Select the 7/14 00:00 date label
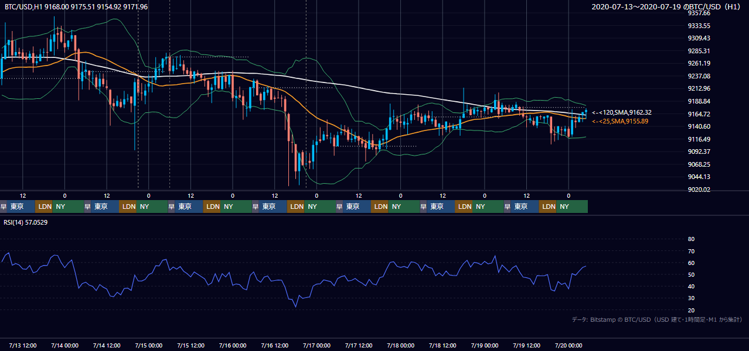Viewport: 749px width, 351px height. [65, 345]
